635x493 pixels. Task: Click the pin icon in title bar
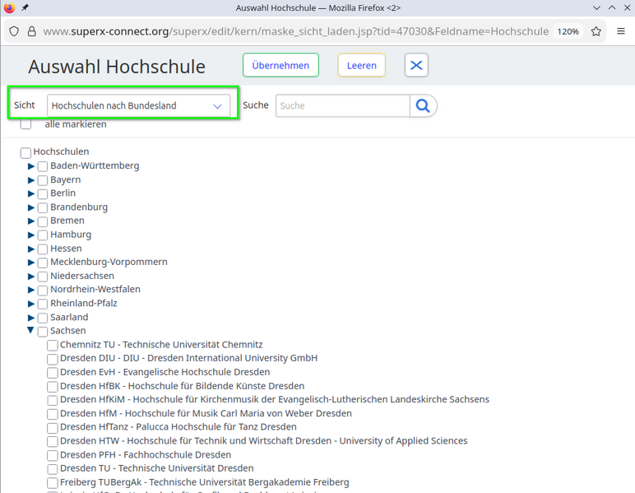pos(25,7)
